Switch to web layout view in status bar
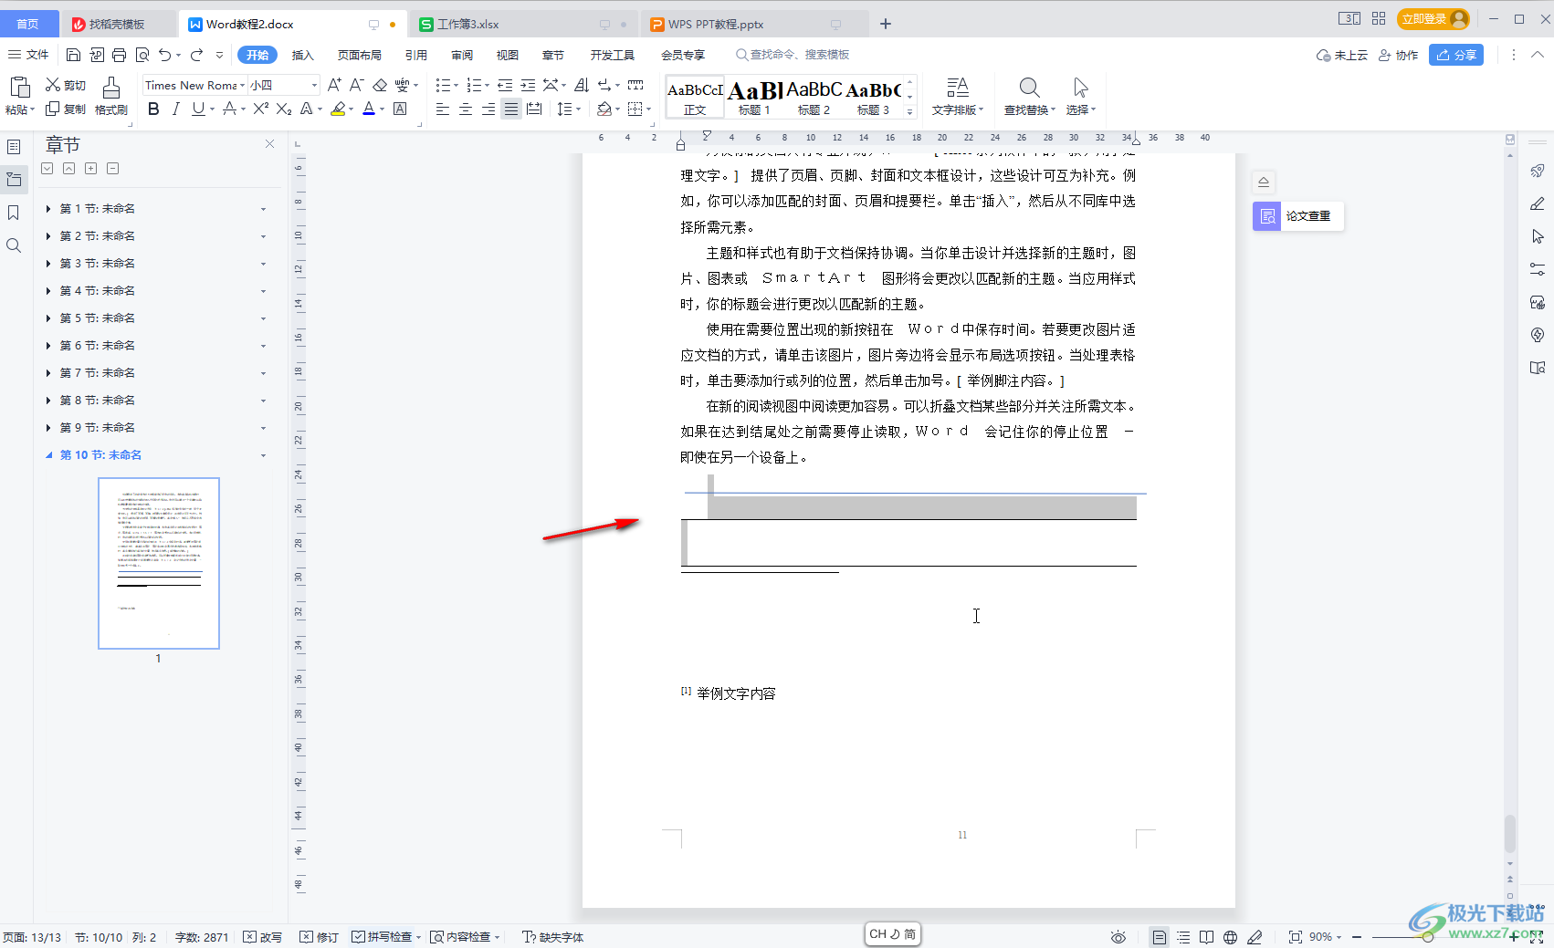Image resolution: width=1554 pixels, height=948 pixels. [x=1230, y=937]
